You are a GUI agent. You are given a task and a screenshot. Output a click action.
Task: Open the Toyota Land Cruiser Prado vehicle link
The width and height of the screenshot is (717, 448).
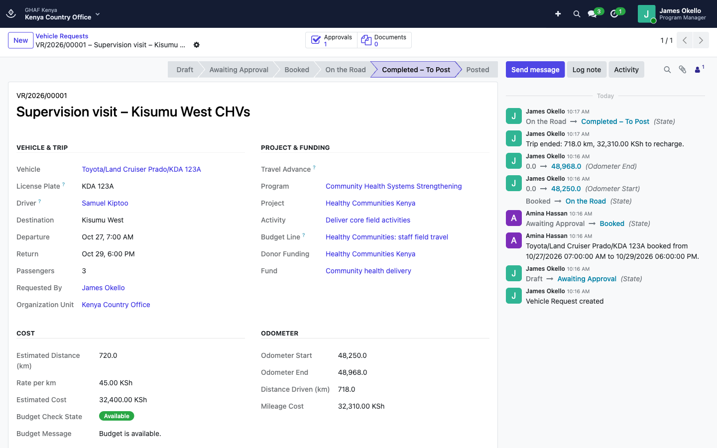(x=141, y=169)
